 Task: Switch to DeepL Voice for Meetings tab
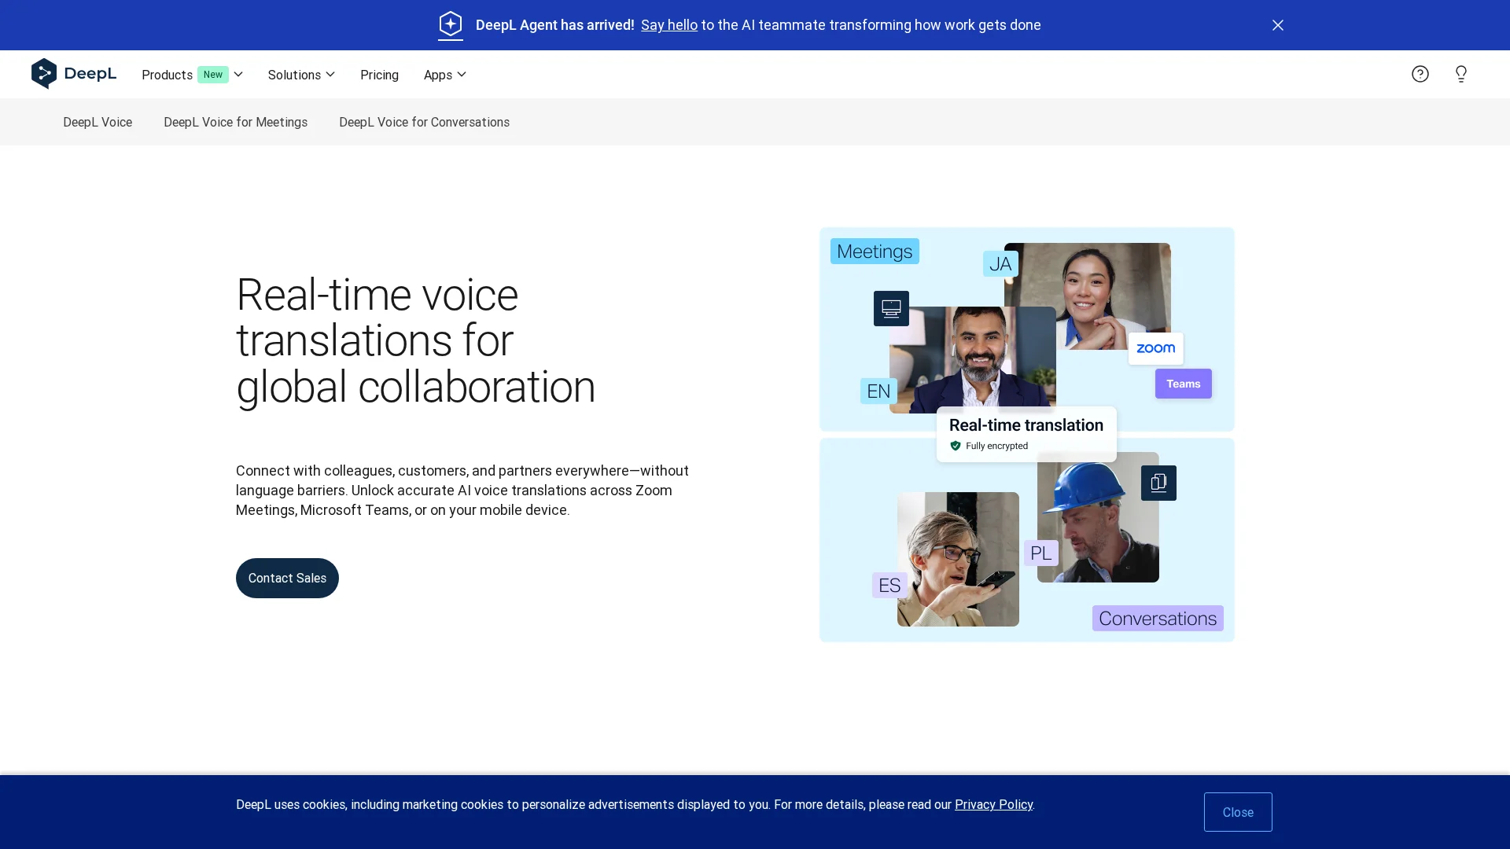235,122
